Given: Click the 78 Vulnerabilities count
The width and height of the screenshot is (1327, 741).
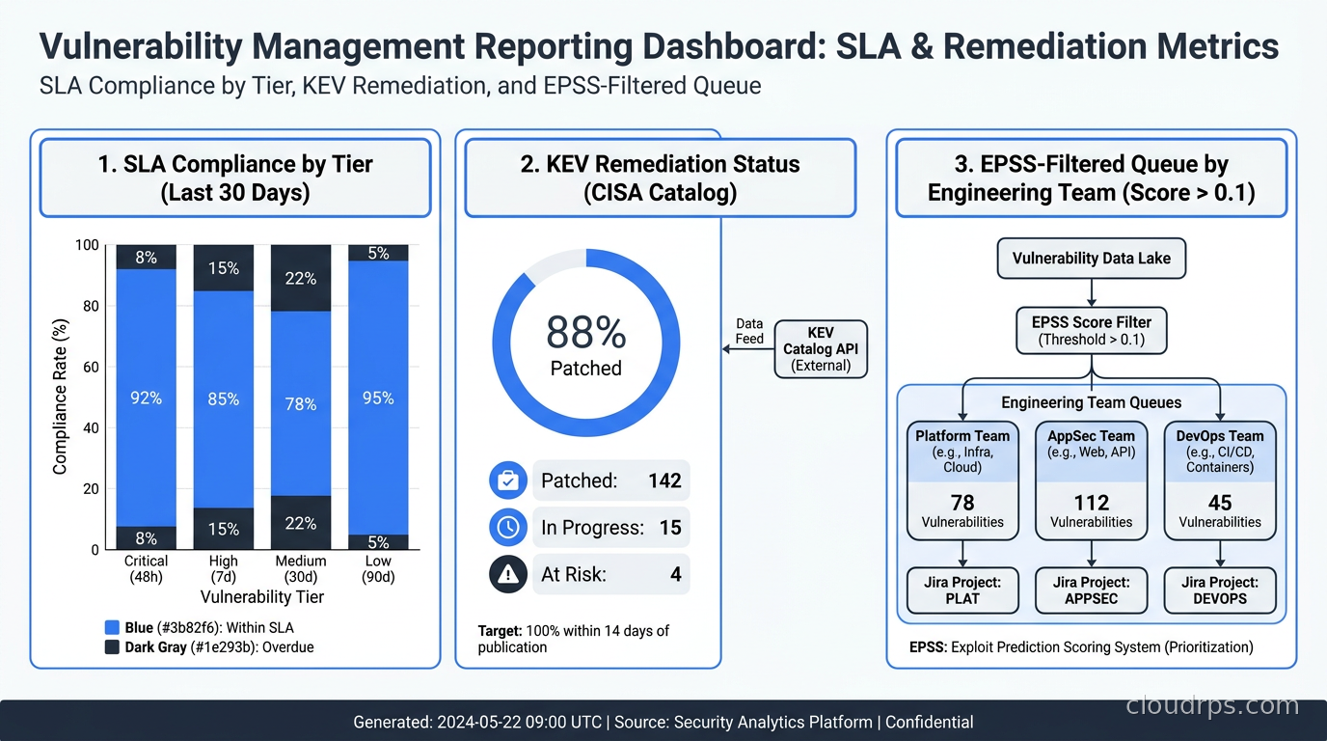Looking at the screenshot, I should (962, 511).
